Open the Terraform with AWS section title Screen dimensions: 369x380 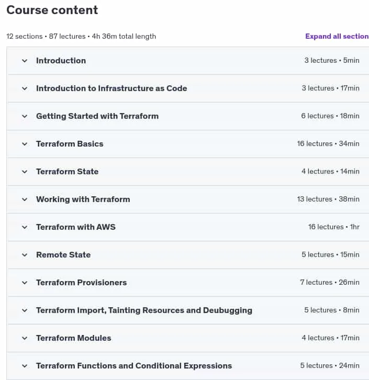pyautogui.click(x=76, y=227)
